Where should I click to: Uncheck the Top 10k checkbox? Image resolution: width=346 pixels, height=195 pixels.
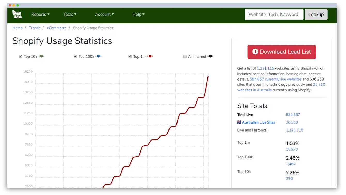coord(21,56)
